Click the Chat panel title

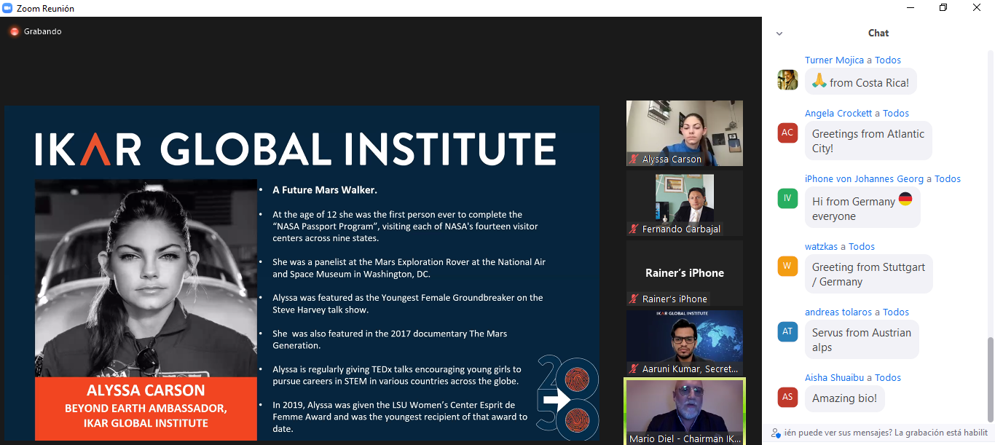878,33
